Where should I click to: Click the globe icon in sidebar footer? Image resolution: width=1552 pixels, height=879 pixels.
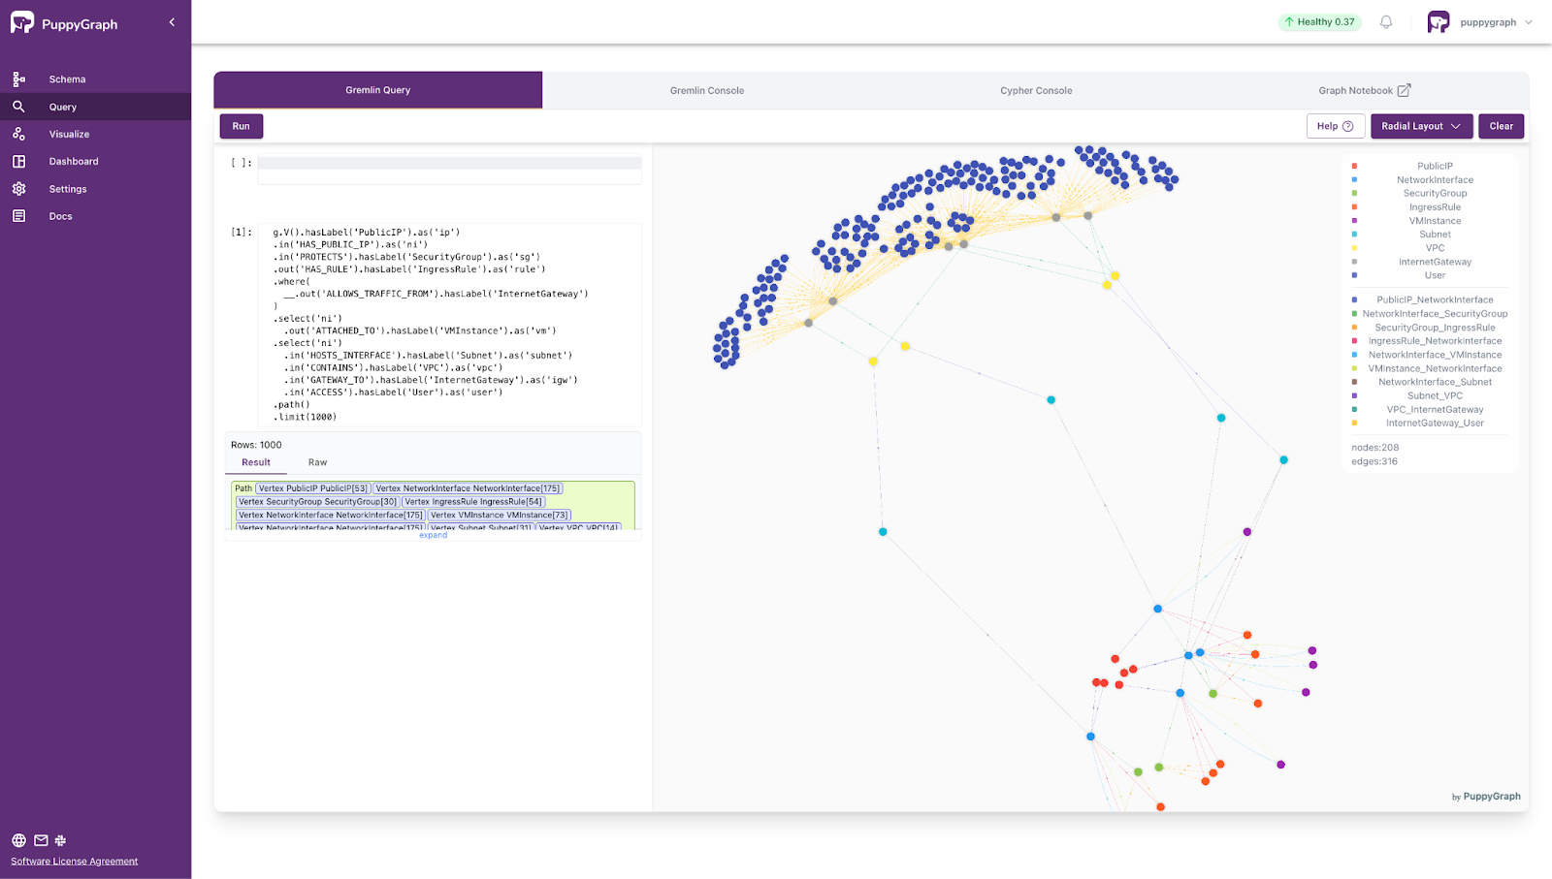[18, 840]
